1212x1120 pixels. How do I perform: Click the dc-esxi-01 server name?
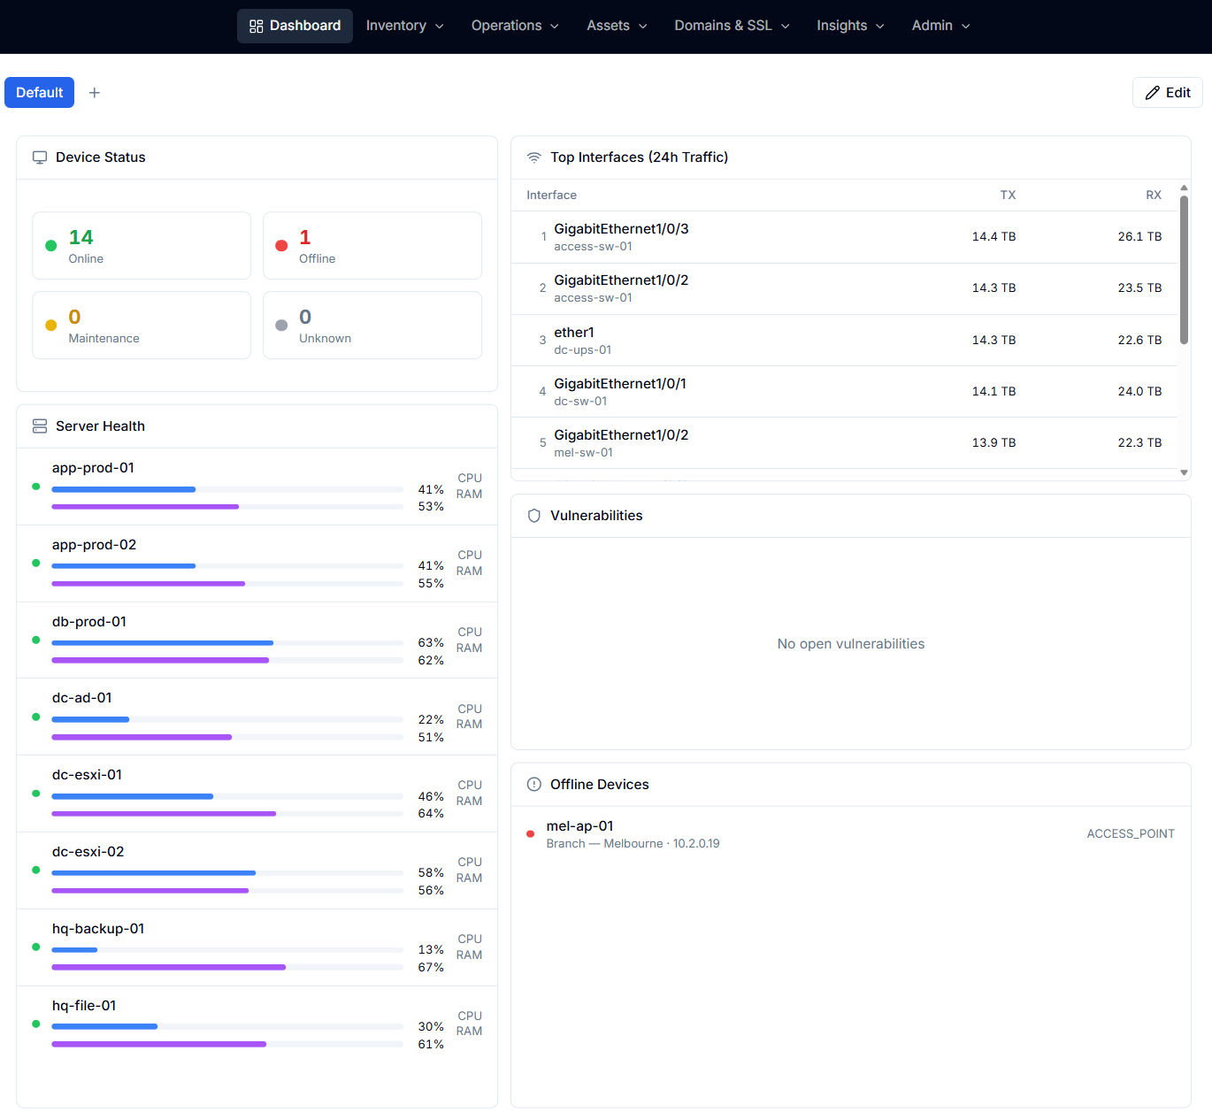[87, 775]
